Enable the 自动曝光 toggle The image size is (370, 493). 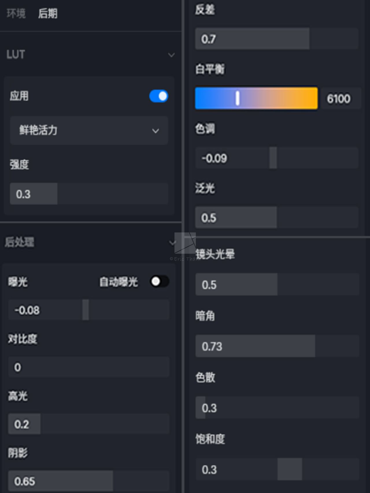point(159,281)
